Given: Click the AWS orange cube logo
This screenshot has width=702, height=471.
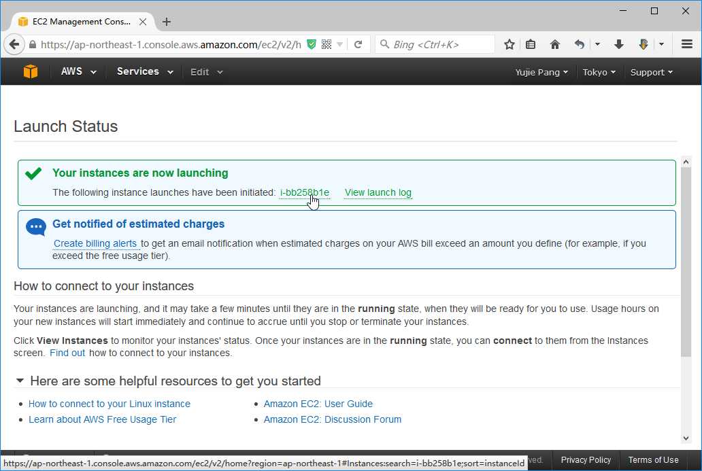Looking at the screenshot, I should (31, 71).
